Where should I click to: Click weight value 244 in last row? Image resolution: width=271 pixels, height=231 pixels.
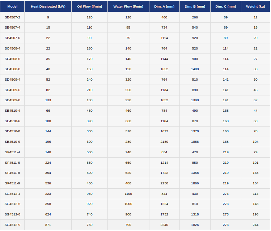(x=255, y=225)
